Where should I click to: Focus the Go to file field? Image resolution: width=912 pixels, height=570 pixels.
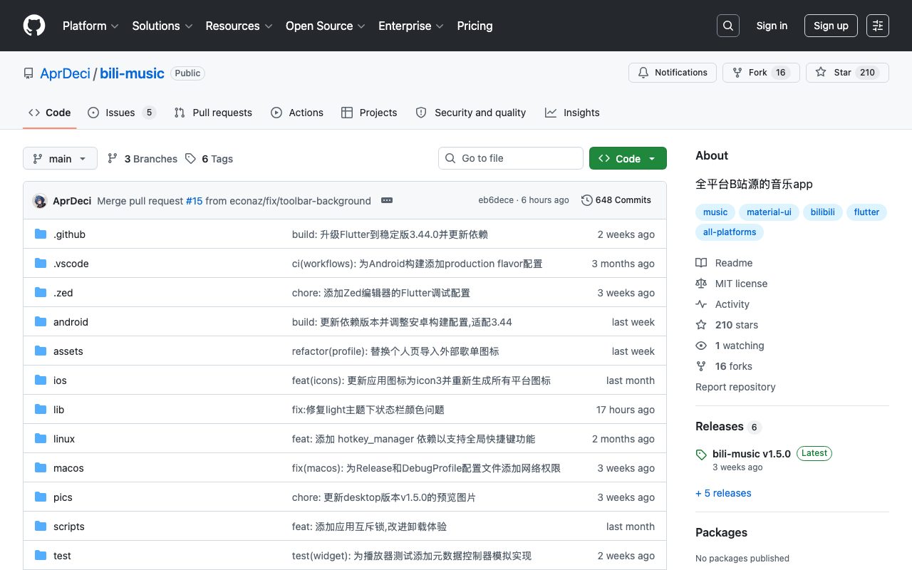(x=511, y=158)
